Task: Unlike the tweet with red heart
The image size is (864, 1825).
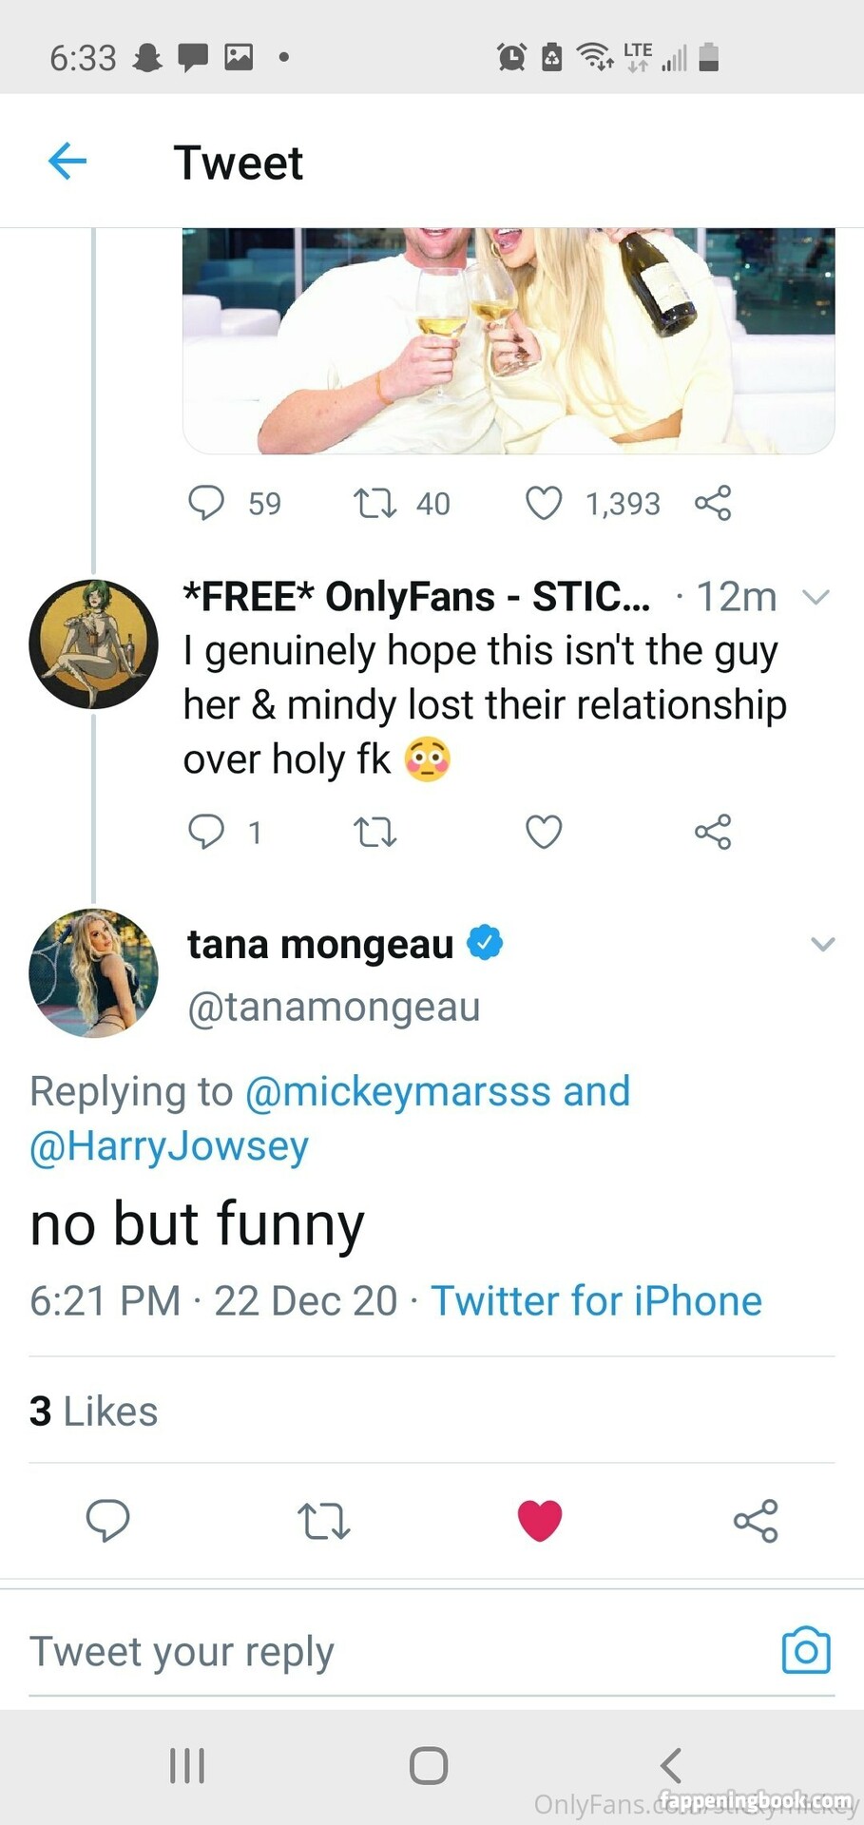Action: pos(540,1520)
